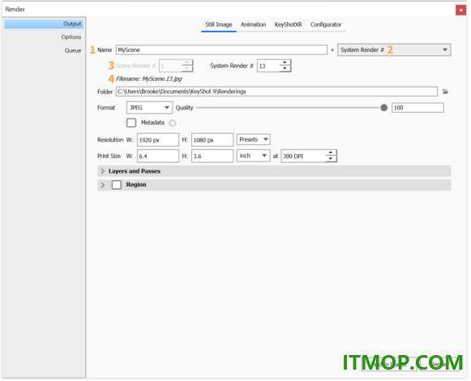Increase DPI value with up arrow
The width and height of the screenshot is (471, 381).
click(x=331, y=152)
